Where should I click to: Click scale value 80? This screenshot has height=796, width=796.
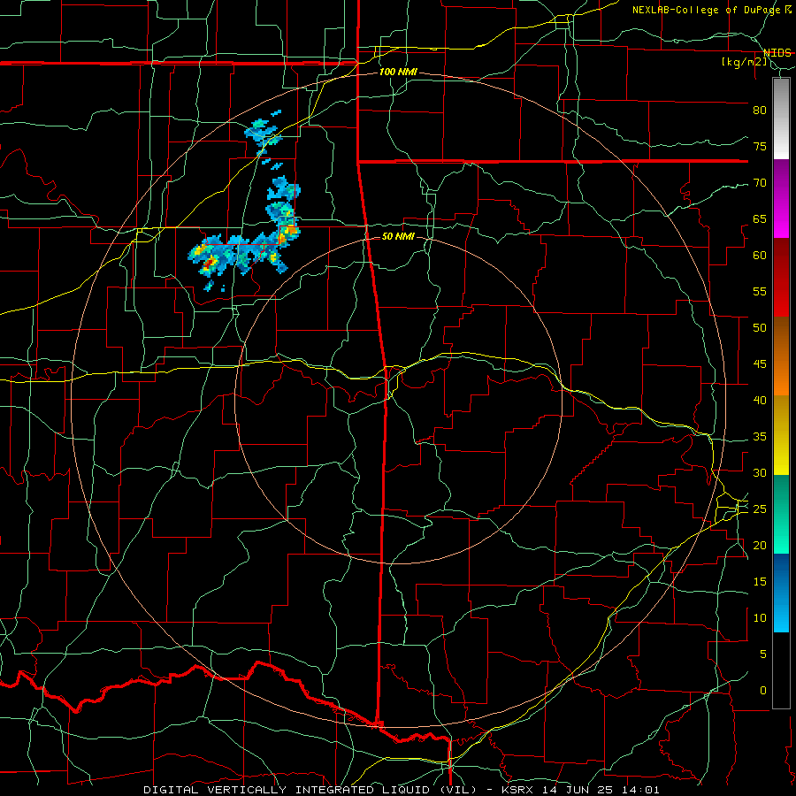pos(760,111)
